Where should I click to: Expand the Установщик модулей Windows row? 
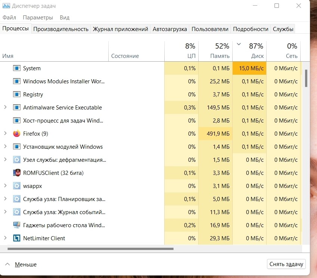(6, 146)
